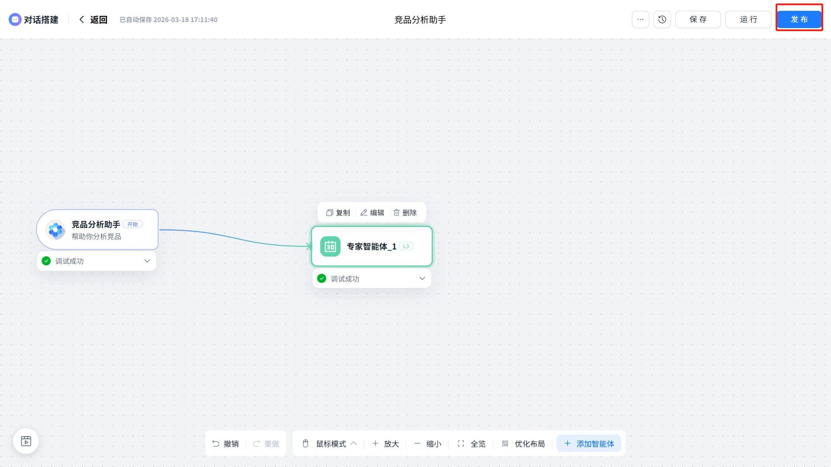Choose 编辑 in node popup menu

[x=372, y=213]
